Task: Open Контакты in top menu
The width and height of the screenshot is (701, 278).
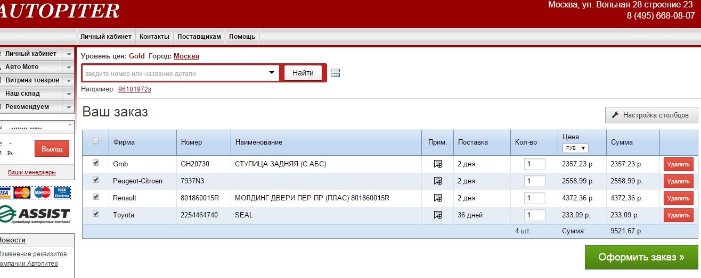Action: [154, 37]
